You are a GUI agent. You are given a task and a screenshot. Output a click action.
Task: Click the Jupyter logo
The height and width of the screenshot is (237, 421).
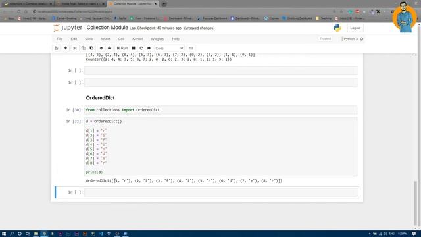(68, 28)
